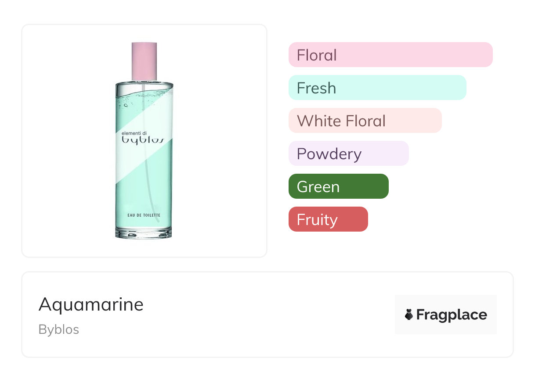This screenshot has width=535, height=379.
Task: Select the Floral accord bar
Action: 390,55
